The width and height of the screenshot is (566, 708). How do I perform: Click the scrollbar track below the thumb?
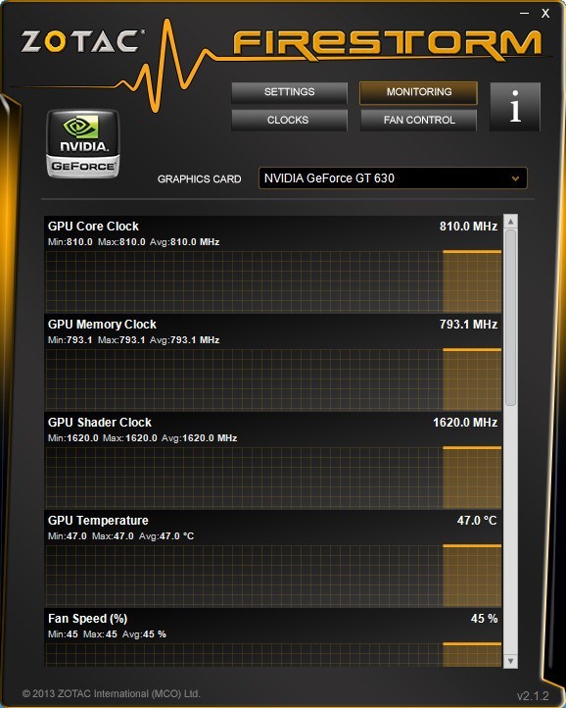[510, 530]
